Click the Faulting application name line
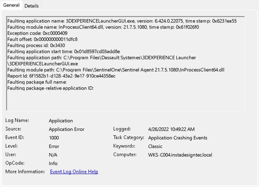The width and height of the screenshot is (259, 187). 122,21
